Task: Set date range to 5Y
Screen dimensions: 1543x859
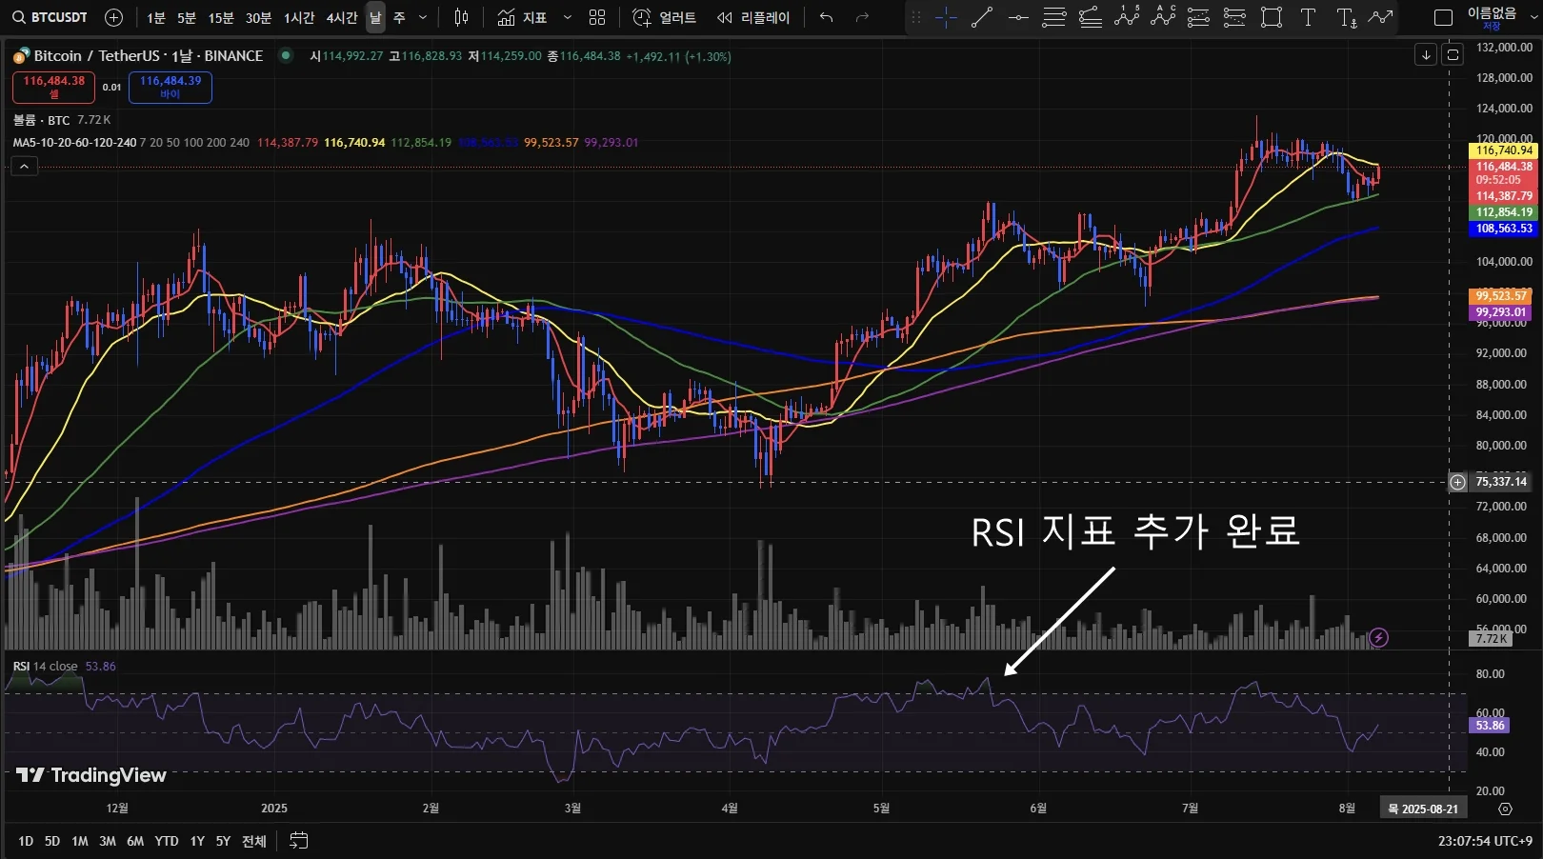Action: 223,841
